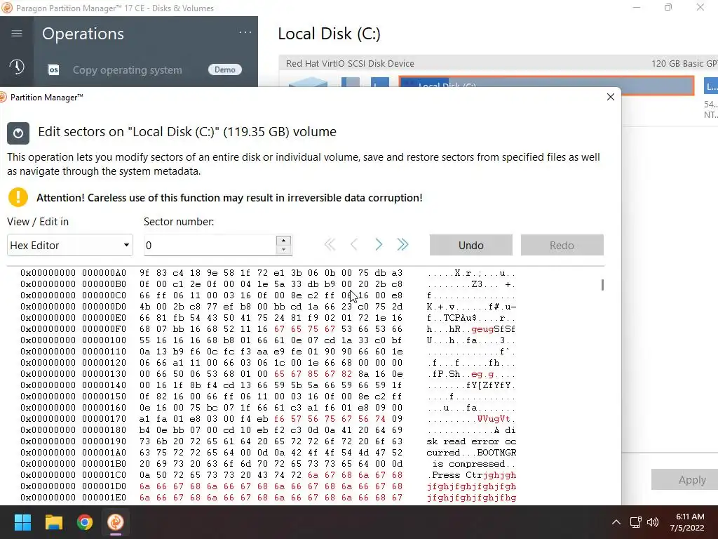The width and height of the screenshot is (718, 539).
Task: Click ASCII text 'sk read error oc'
Action: click(471, 441)
